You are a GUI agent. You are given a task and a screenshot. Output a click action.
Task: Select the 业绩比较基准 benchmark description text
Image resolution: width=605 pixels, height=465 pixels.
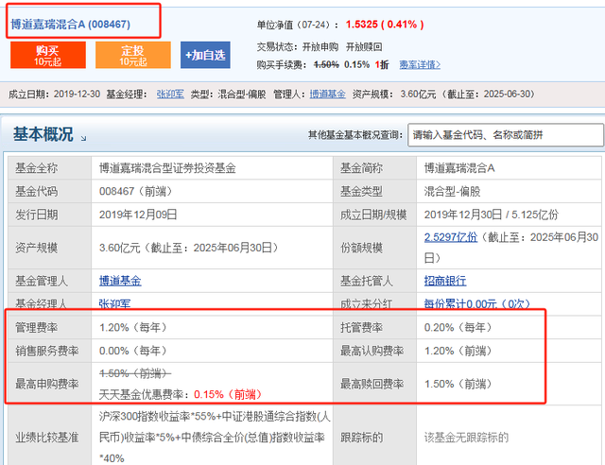pos(215,438)
